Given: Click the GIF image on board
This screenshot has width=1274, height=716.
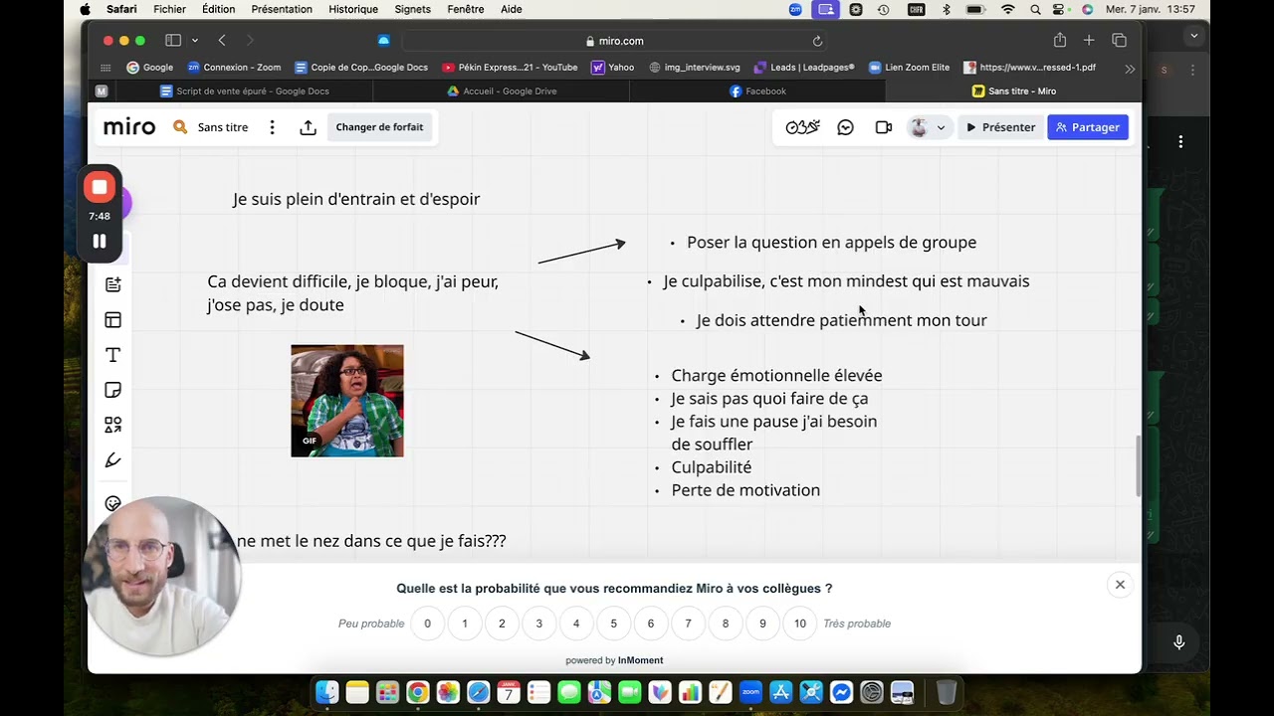Looking at the screenshot, I should pyautogui.click(x=347, y=401).
